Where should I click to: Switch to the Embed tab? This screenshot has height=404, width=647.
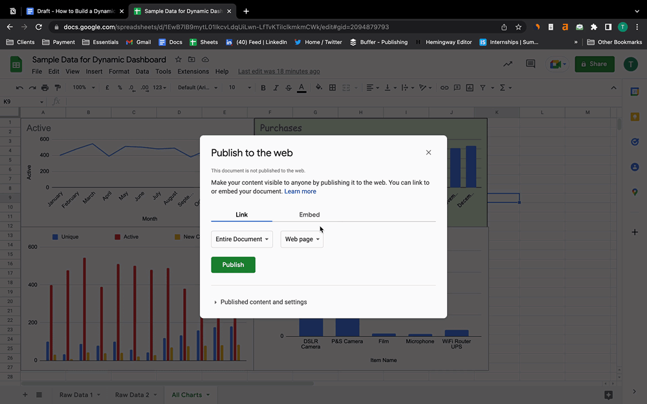[x=309, y=215]
